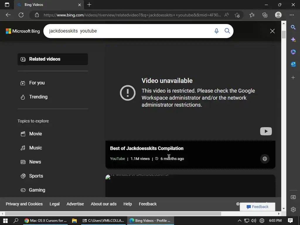Switch to Chrome Mac OS X Cursors window
The image size is (300, 225).
click(45, 221)
